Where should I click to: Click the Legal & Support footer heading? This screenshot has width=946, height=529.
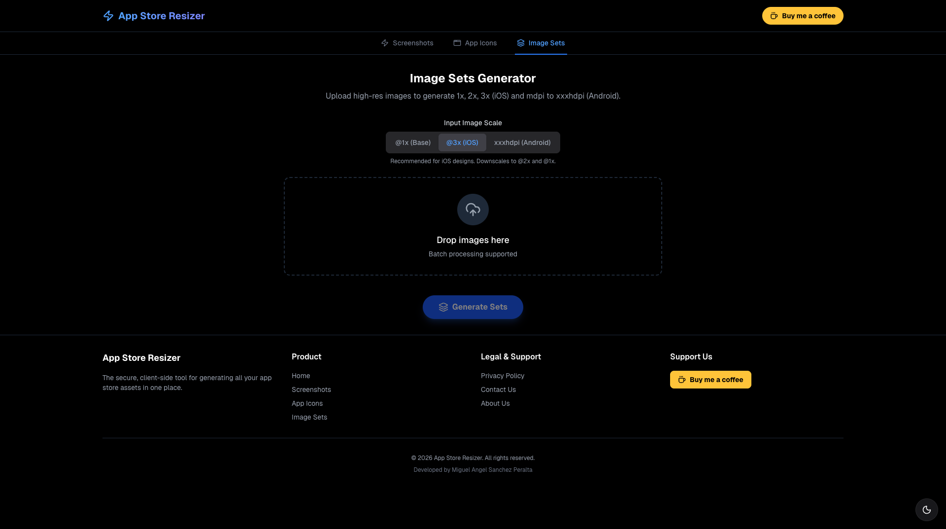[x=511, y=356]
